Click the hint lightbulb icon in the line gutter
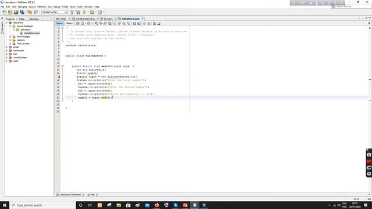372x209 pixels. (58, 77)
